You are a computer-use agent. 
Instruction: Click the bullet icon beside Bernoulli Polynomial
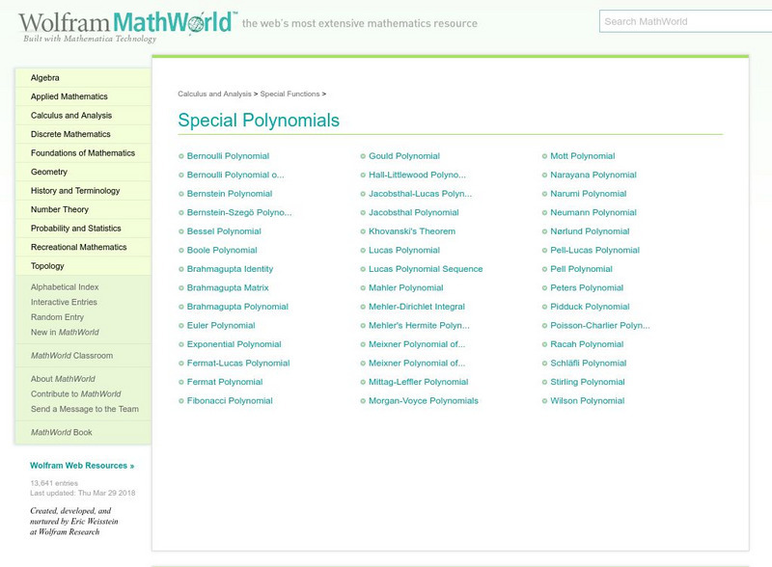pos(180,155)
